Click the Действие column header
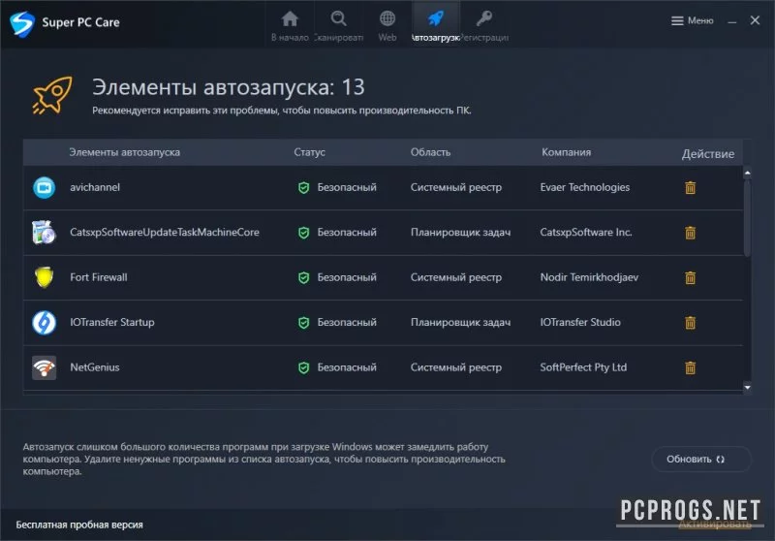Viewport: 775px width, 541px height. [x=708, y=154]
